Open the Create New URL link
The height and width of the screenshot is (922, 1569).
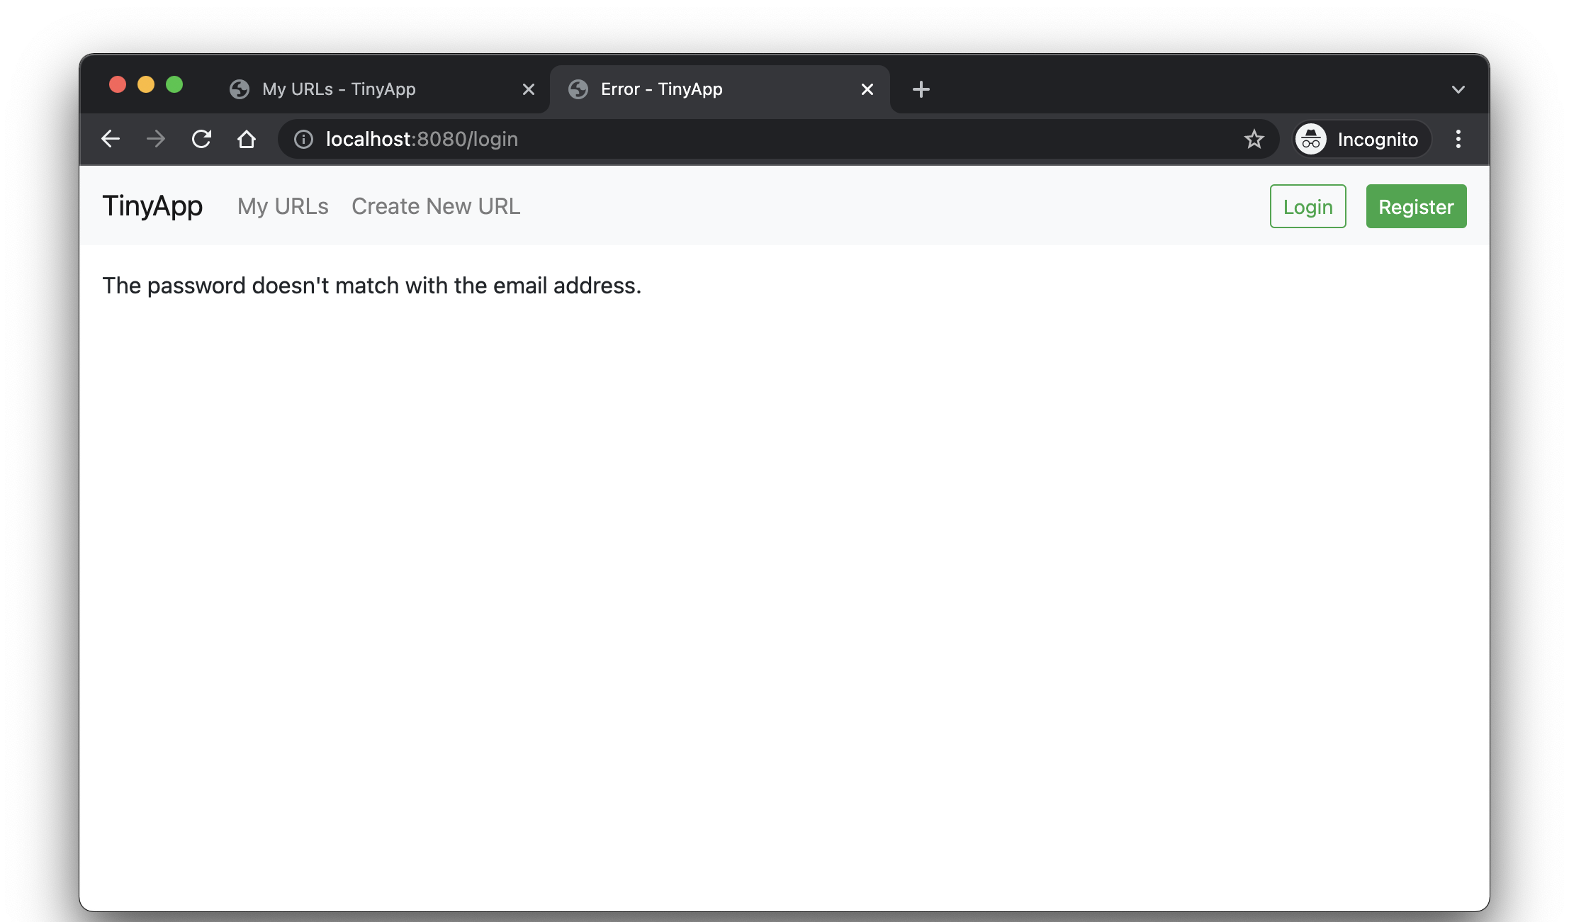(x=436, y=206)
